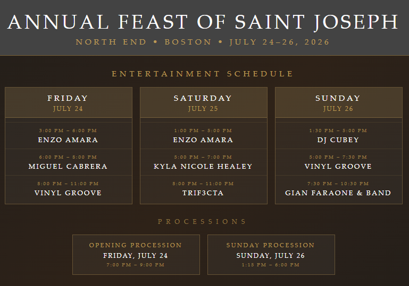Open the DJ Cubey Sunday slot
The width and height of the screenshot is (409, 286).
339,136
